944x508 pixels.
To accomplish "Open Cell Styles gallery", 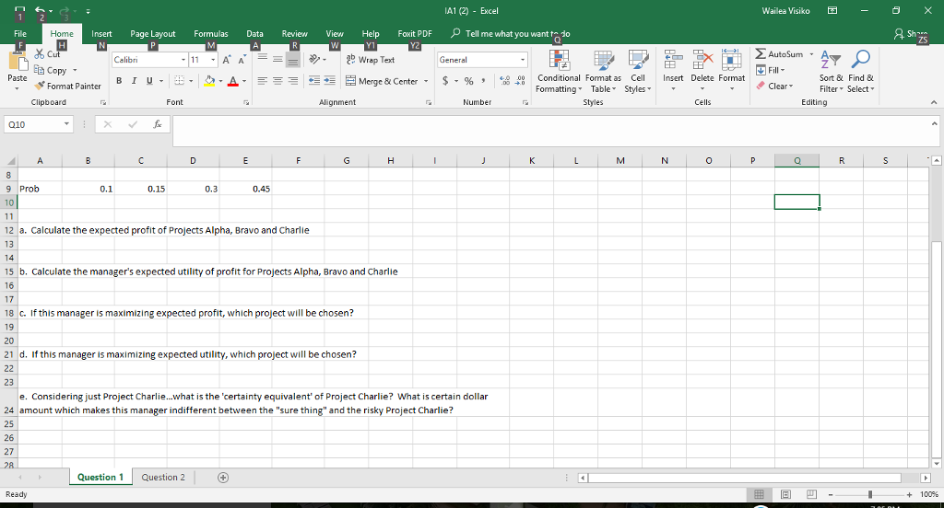I will click(x=638, y=71).
